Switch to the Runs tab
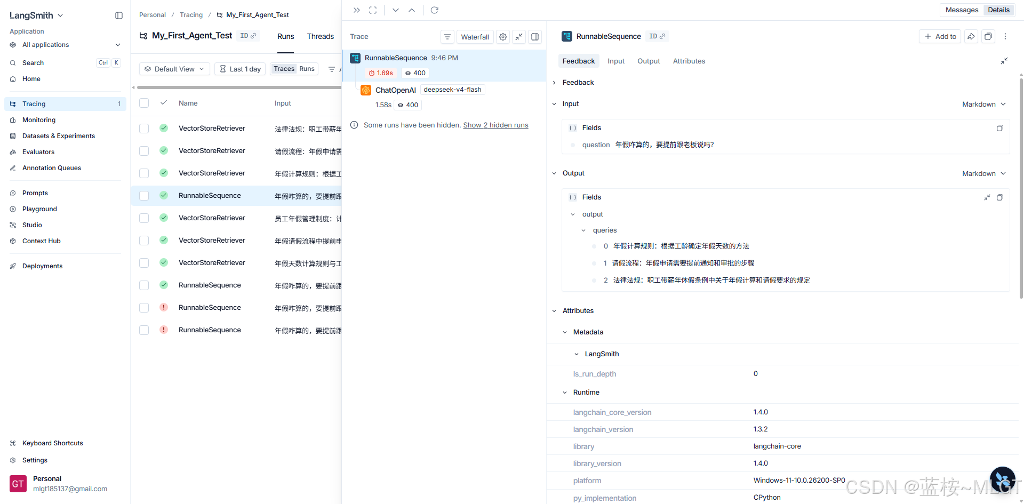The image size is (1024, 504). point(286,36)
